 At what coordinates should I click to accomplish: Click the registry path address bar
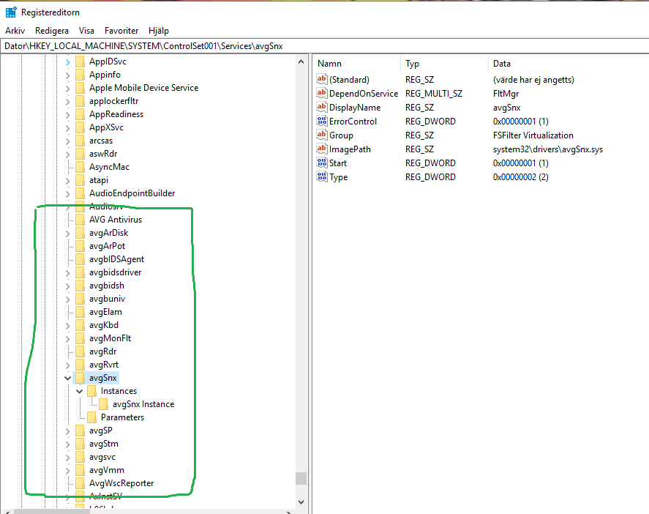pyautogui.click(x=325, y=46)
